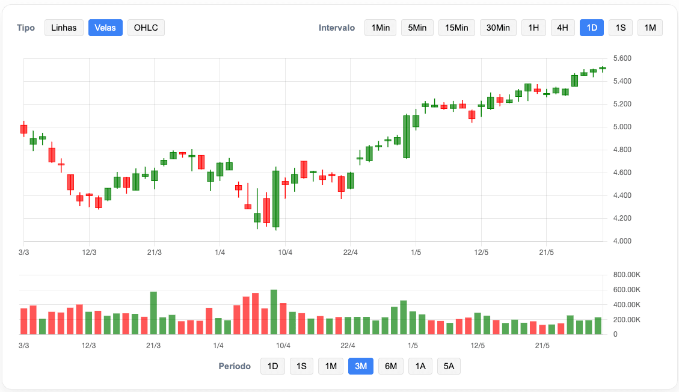Pick the 30Min interval
This screenshot has height=392, width=679.
(498, 28)
